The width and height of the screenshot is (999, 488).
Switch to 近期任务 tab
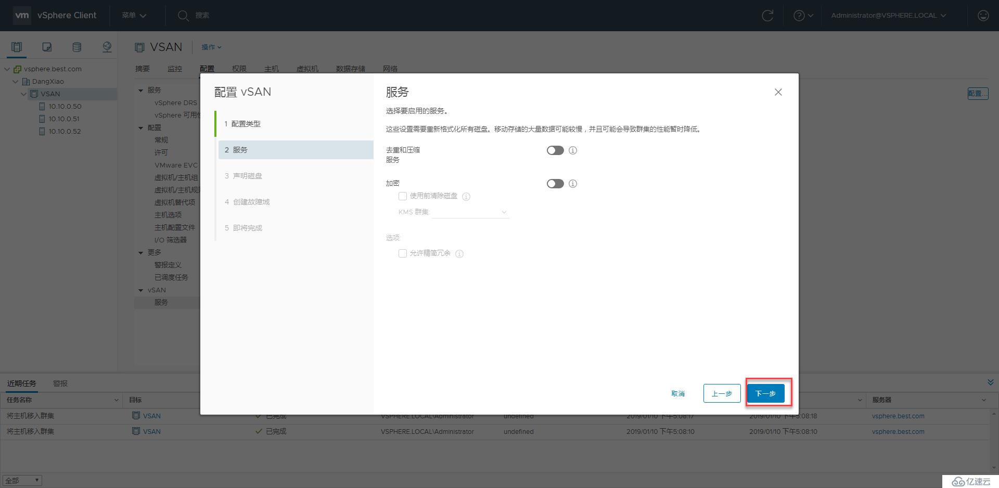(22, 383)
